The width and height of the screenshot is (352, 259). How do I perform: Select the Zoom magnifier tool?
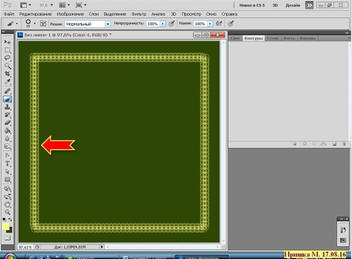point(7,212)
